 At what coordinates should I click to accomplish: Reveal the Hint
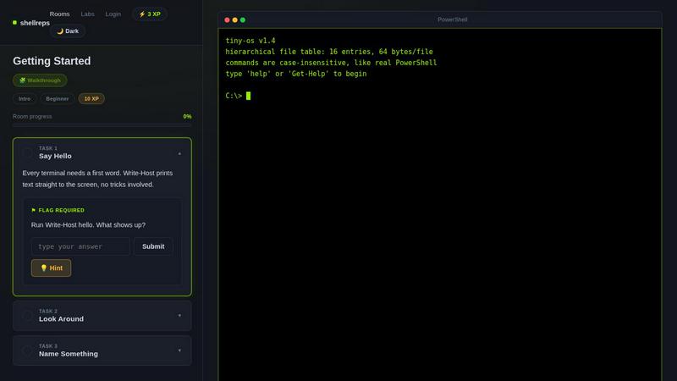coord(51,268)
